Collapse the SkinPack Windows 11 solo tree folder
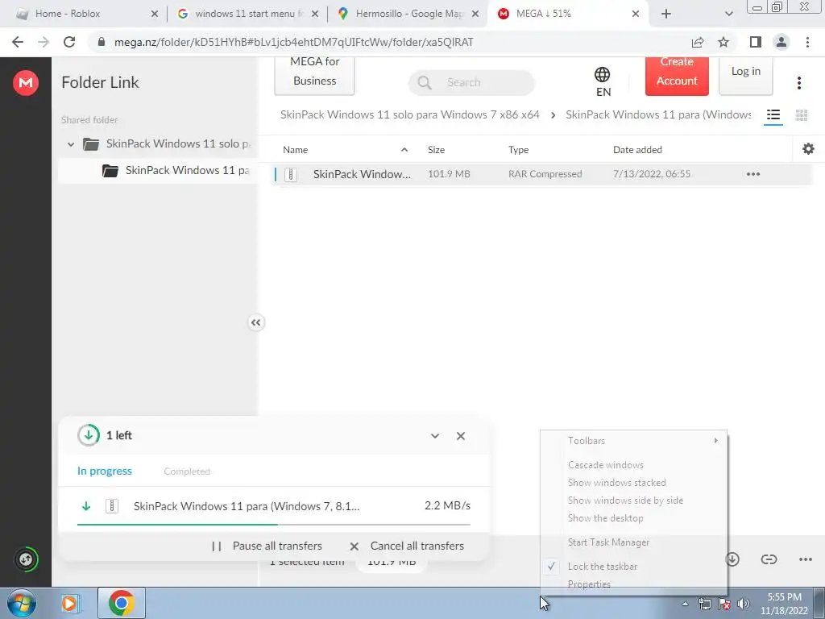This screenshot has width=825, height=619. (x=71, y=143)
